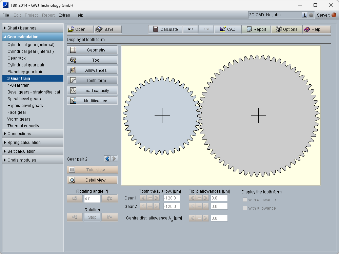Open the Tool settings panel
The width and height of the screenshot is (339, 254).
click(92, 60)
